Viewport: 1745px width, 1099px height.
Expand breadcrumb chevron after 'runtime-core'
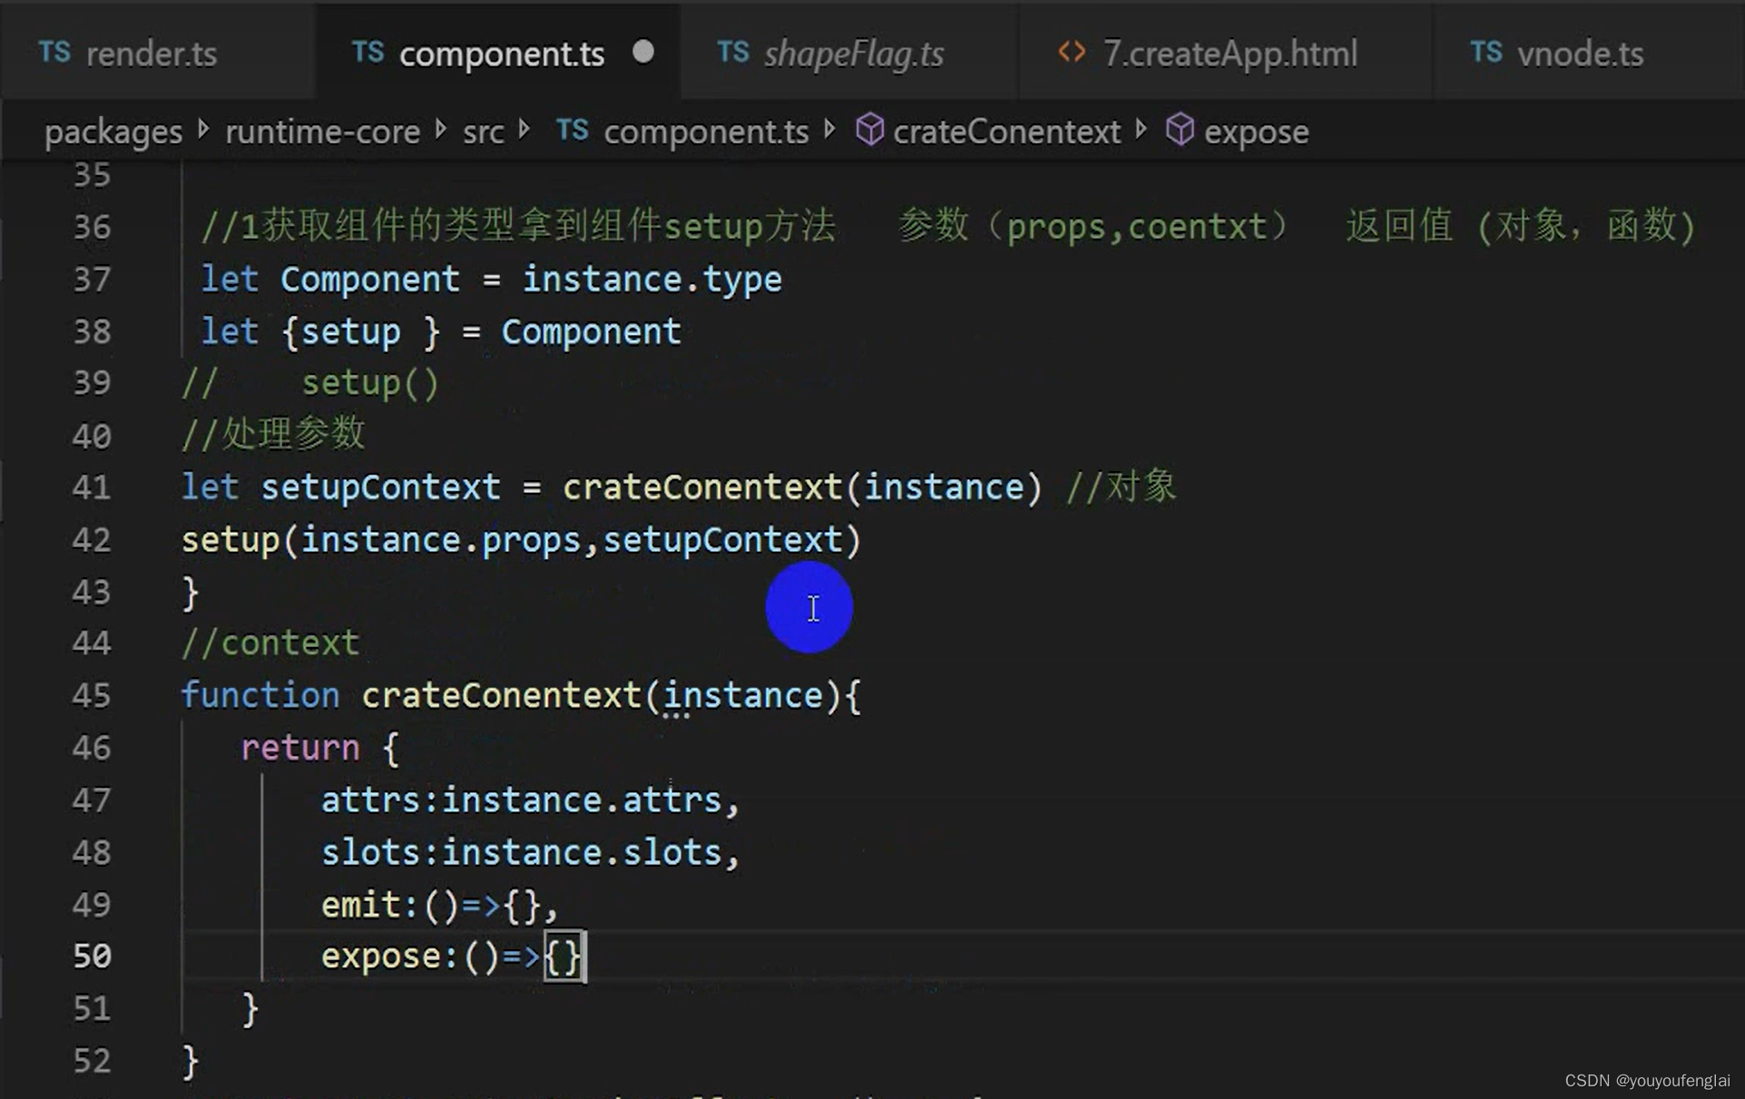[x=441, y=131]
